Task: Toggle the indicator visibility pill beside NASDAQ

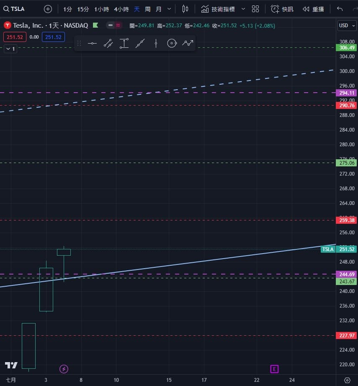Action: tap(114, 26)
